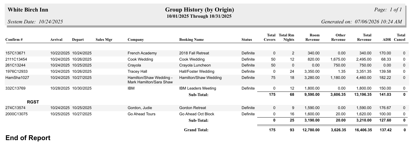Select the Group History (by Origin) heading

coord(199,10)
